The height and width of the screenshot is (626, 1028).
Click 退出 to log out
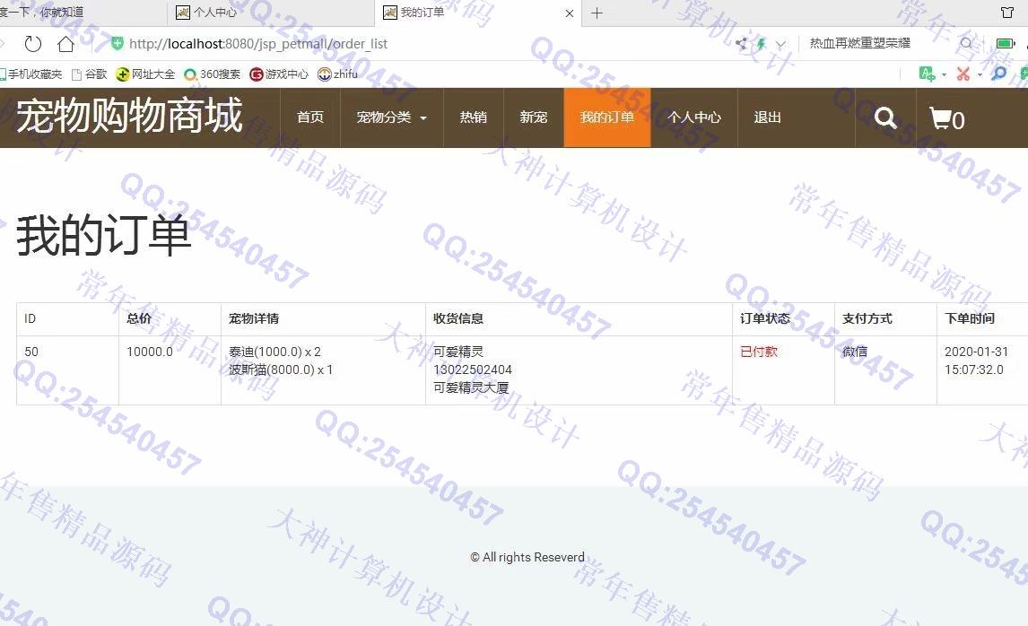coord(768,117)
